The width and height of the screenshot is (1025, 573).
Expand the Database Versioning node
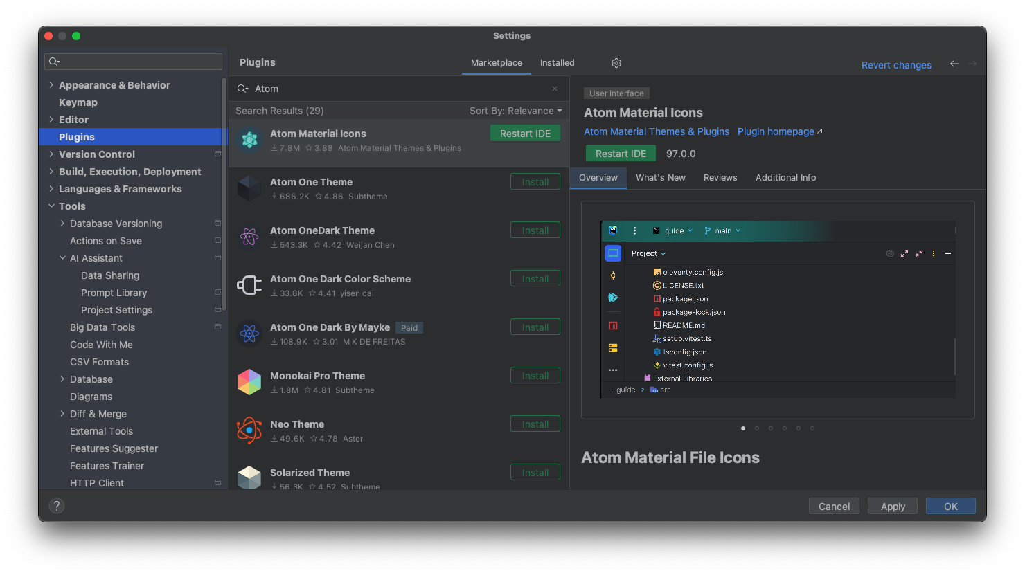point(62,224)
